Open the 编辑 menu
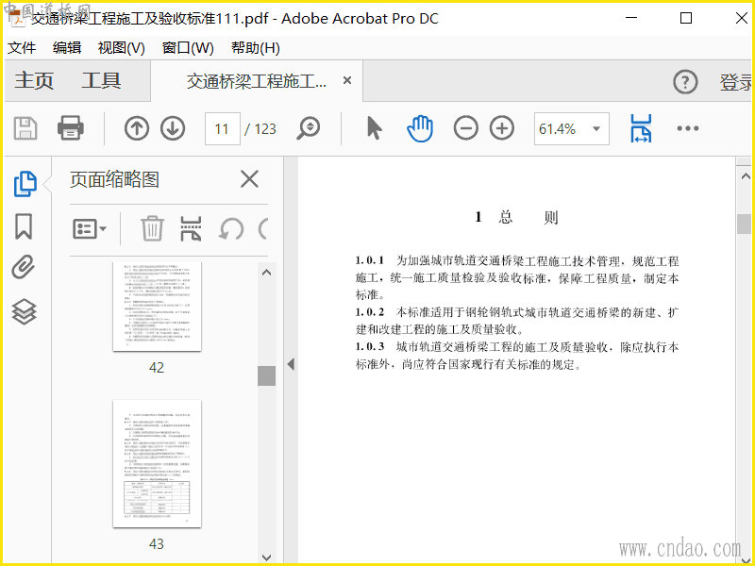This screenshot has height=566, width=755. click(67, 48)
